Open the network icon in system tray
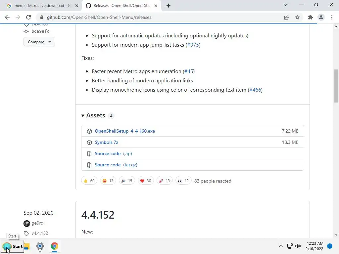 point(290,246)
